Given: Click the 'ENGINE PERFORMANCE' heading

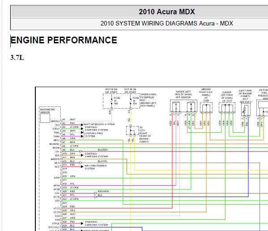Looking at the screenshot, I should (64, 40).
